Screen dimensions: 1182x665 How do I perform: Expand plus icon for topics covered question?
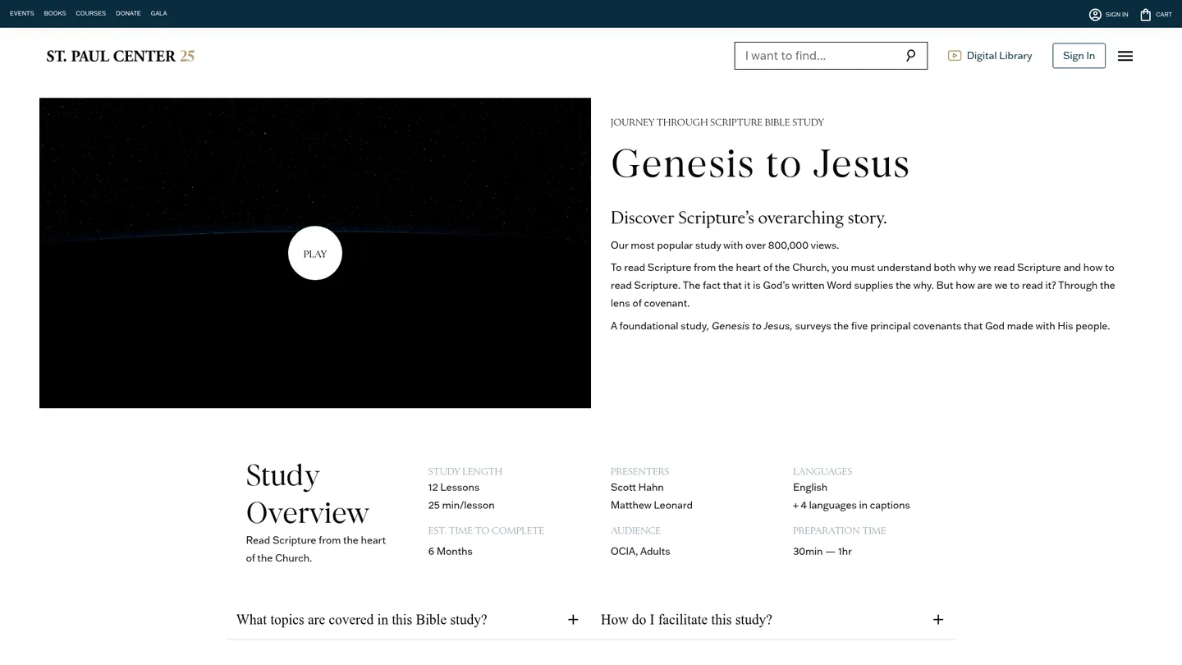pos(573,620)
